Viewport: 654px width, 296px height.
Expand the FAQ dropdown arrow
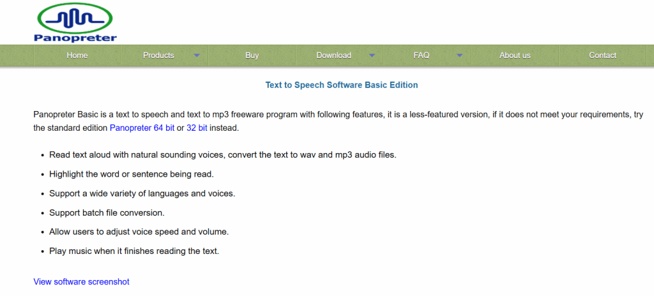[x=460, y=56]
